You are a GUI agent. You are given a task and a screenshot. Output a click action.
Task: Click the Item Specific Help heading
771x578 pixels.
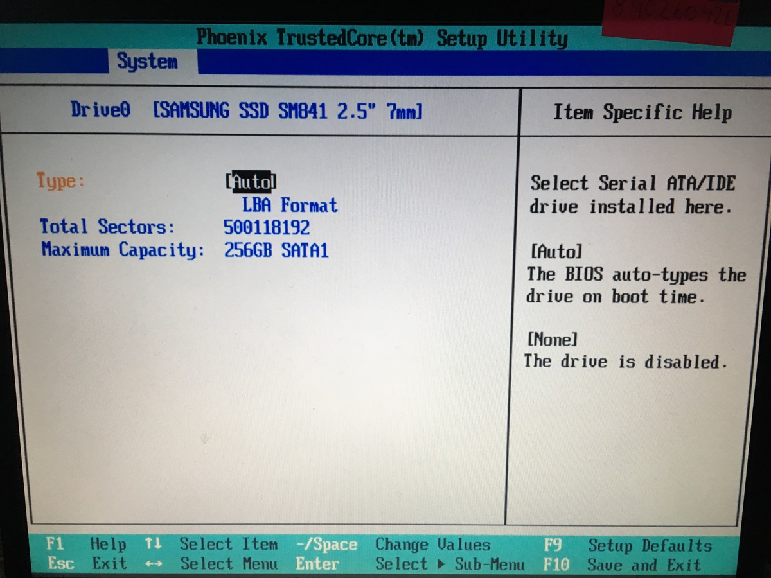(x=642, y=113)
